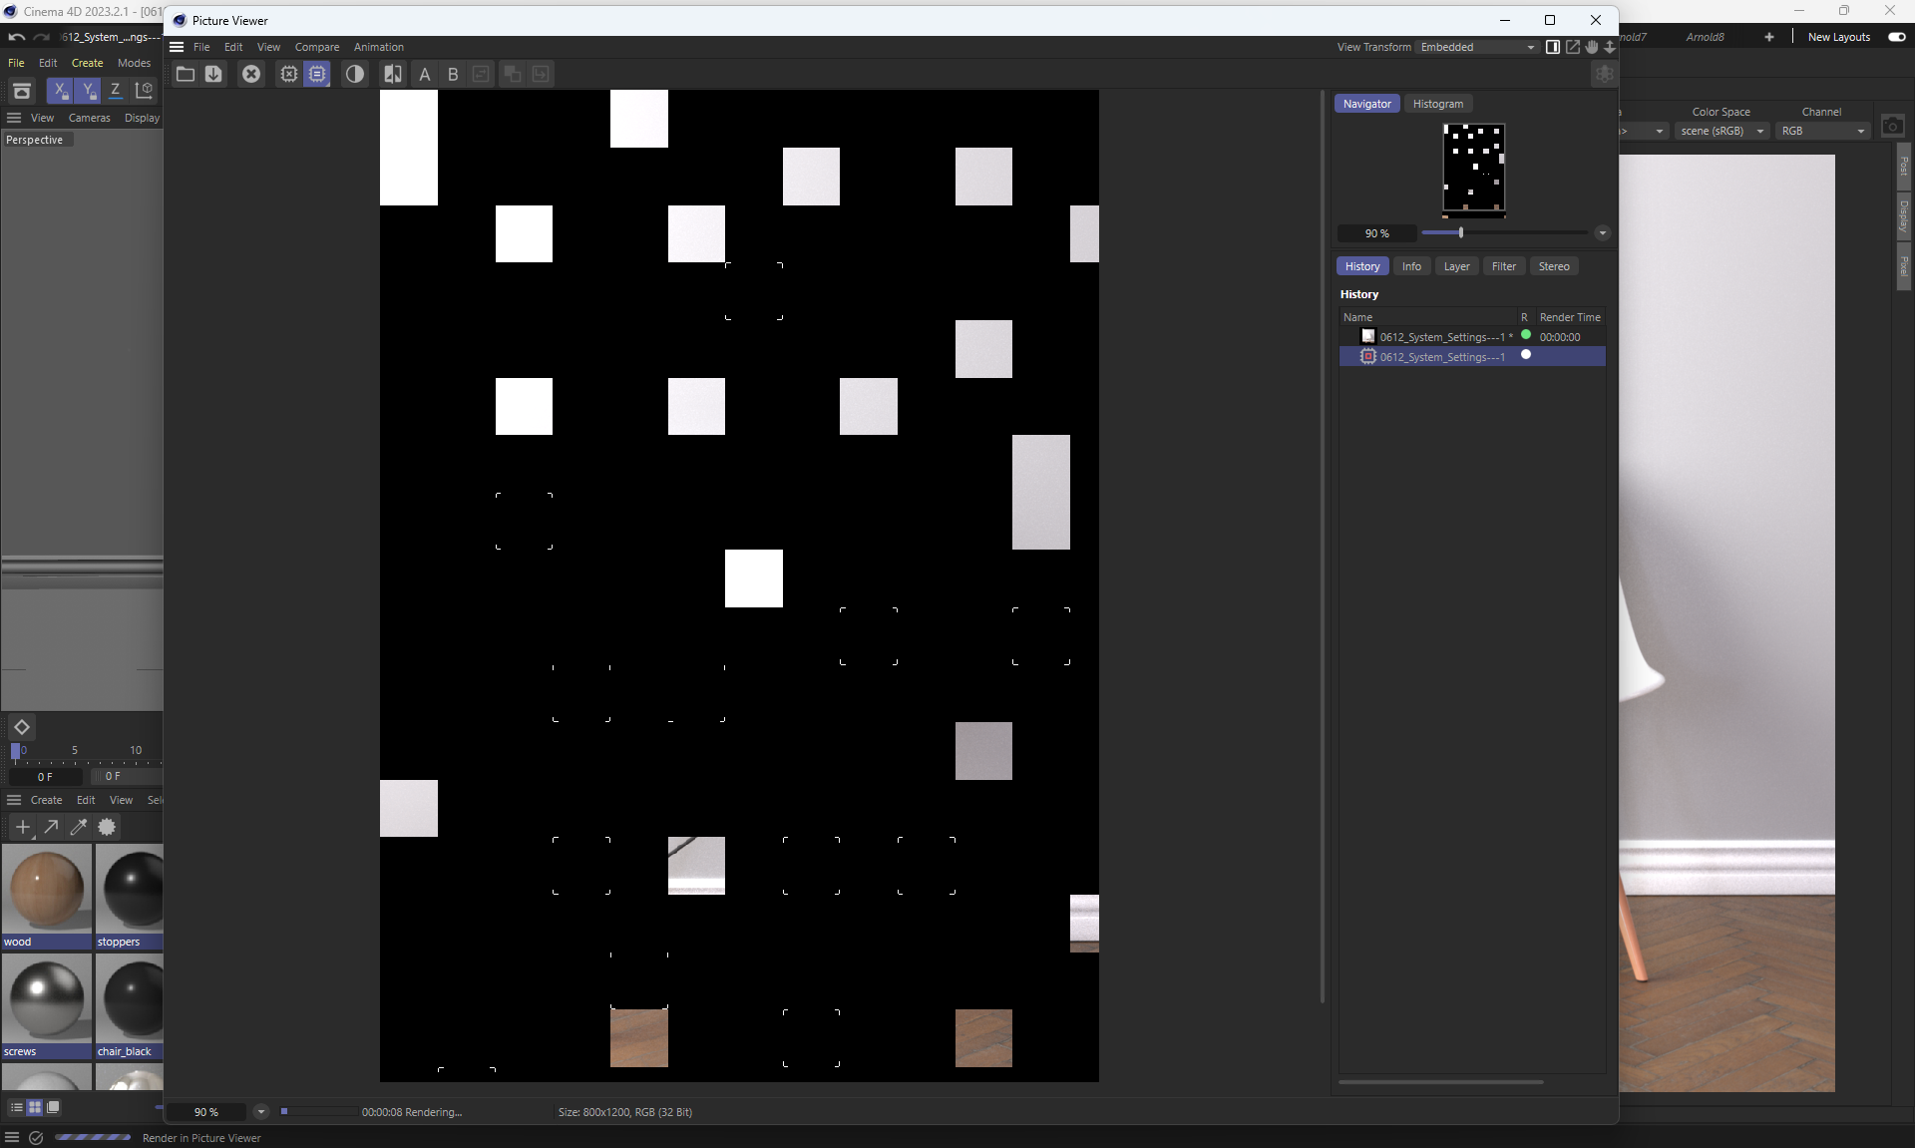
Task: Open the View Transform Embedded dropdown
Action: pyautogui.click(x=1477, y=47)
